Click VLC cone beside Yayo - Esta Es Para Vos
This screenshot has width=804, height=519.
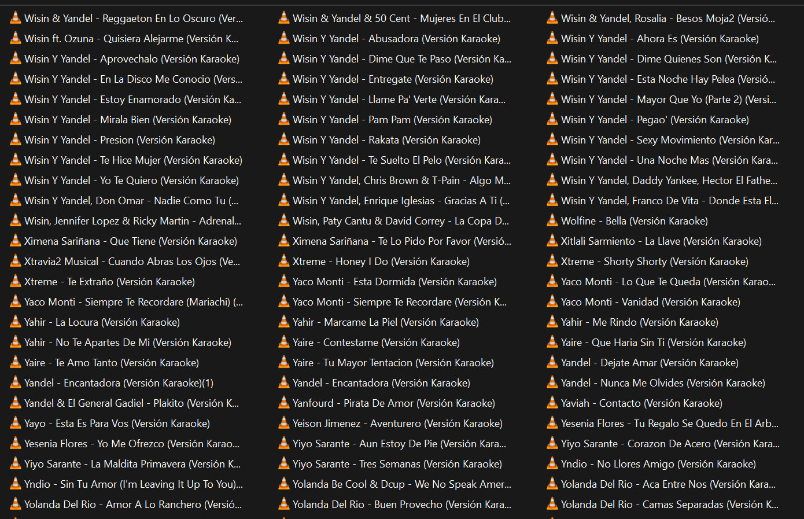point(16,423)
